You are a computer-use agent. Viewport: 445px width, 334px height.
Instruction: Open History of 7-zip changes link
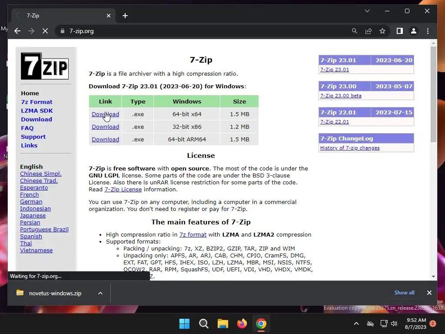coord(350,148)
